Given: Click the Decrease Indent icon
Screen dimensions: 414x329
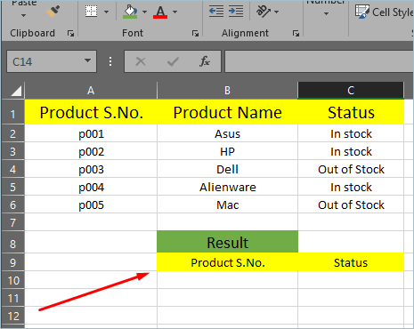Looking at the screenshot, I should point(216,12).
